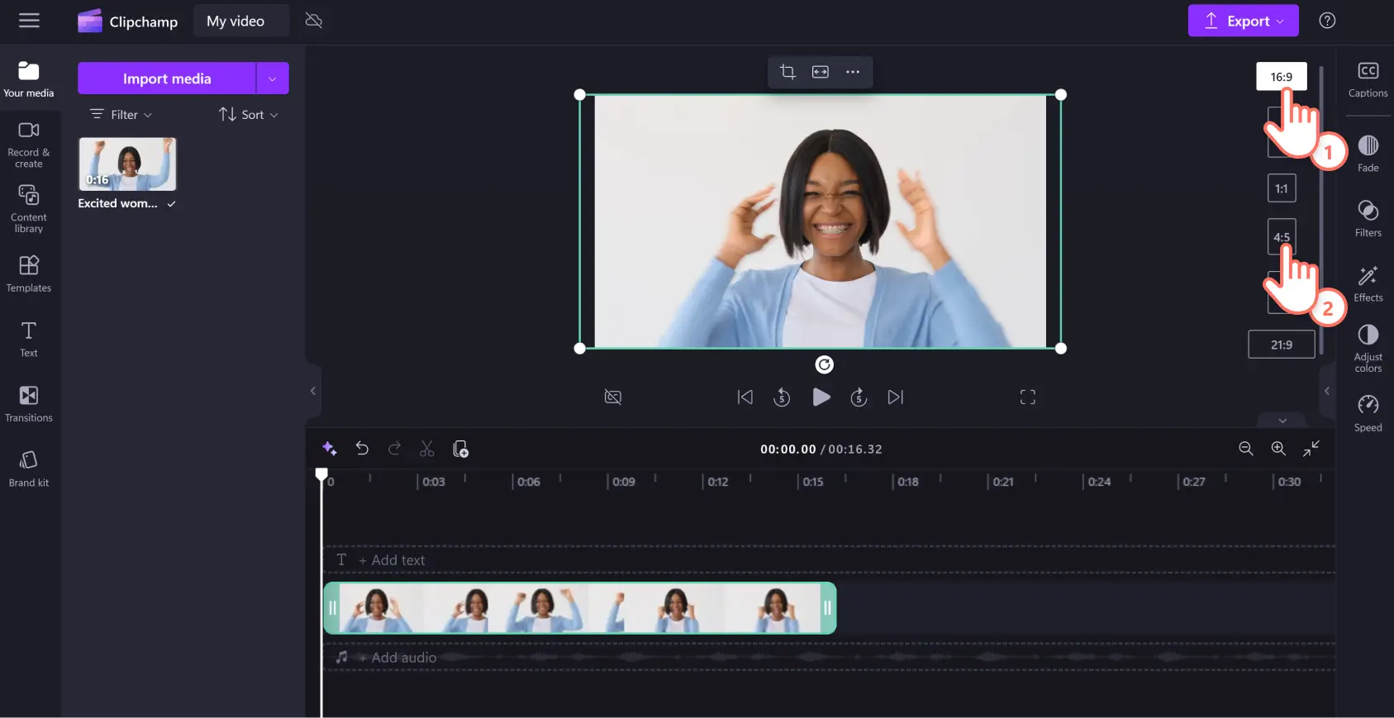Screen dimensions: 1394x718
Task: Open the Effects panel
Action: point(1368,283)
